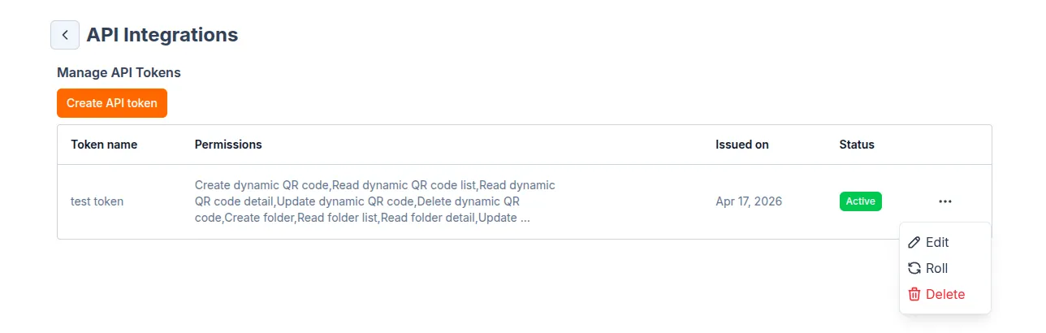The width and height of the screenshot is (1046, 333).
Task: Click the Apr 17, 2026 issue date
Action: click(x=749, y=201)
